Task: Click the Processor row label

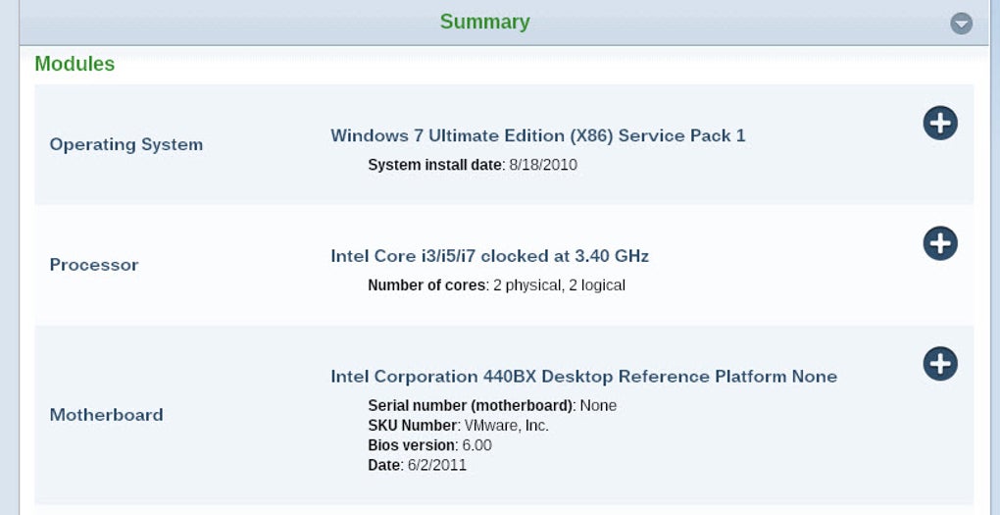Action: click(x=94, y=265)
